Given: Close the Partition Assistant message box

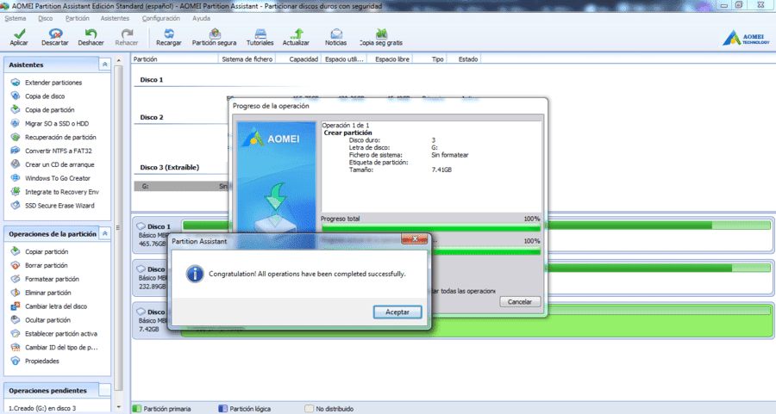Looking at the screenshot, I should point(415,239).
